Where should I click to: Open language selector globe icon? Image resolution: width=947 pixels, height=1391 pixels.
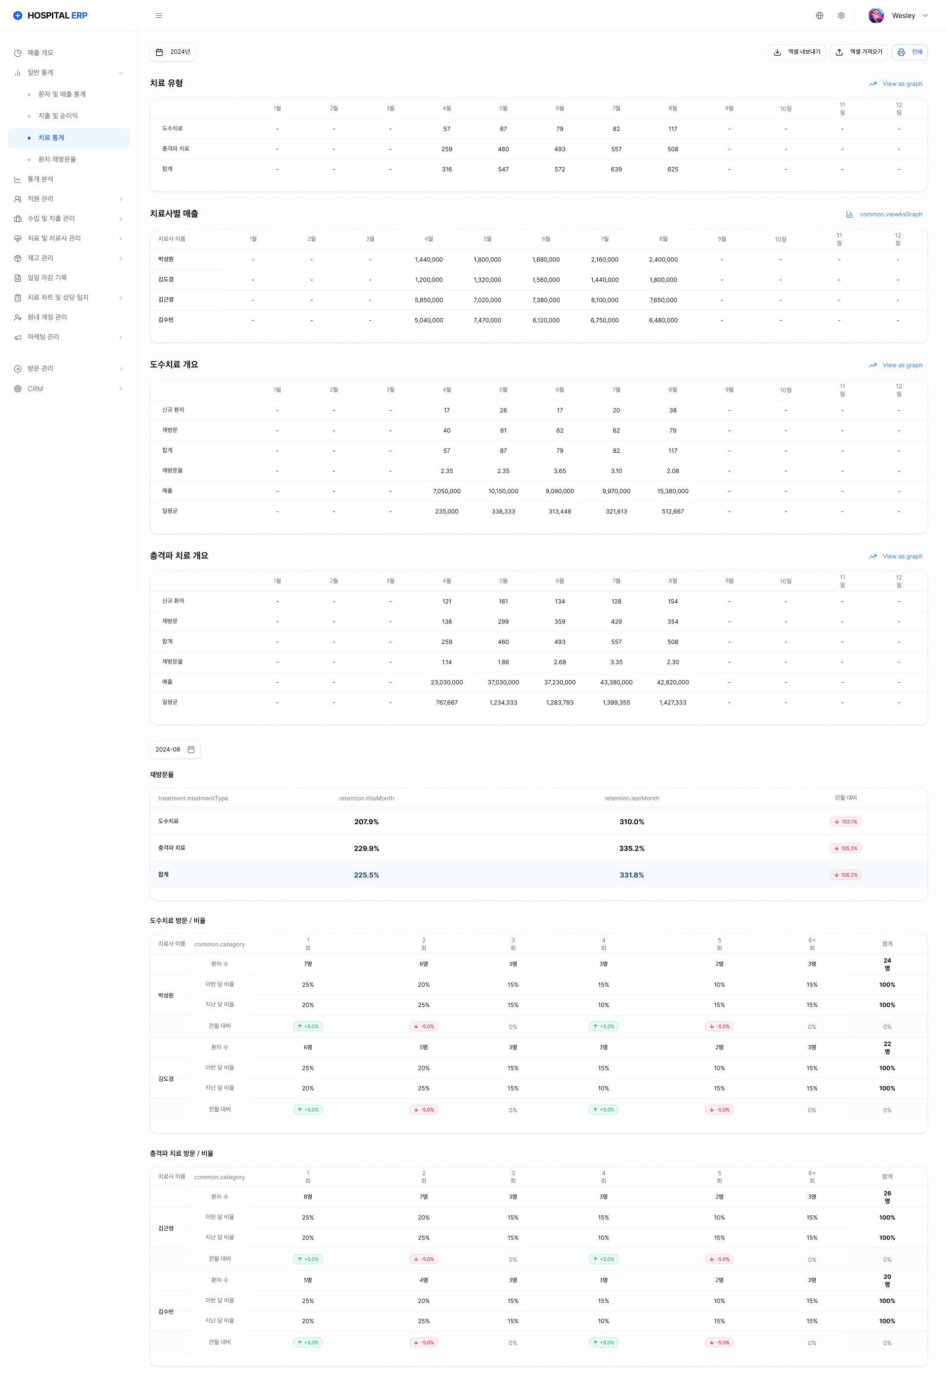pos(819,16)
